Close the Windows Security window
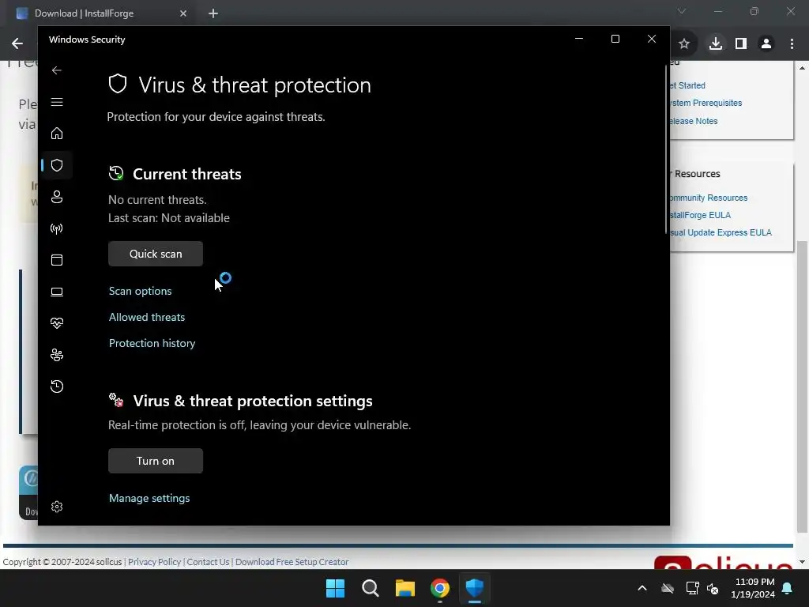809x607 pixels. pyautogui.click(x=652, y=39)
